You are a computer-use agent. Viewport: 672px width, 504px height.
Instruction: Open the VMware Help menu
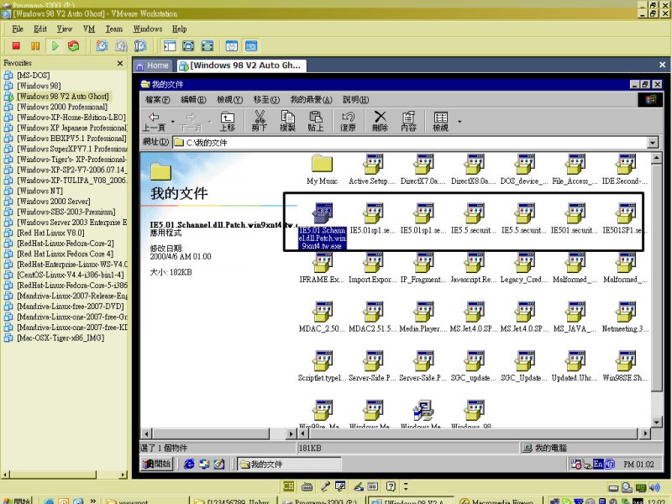[x=179, y=29]
